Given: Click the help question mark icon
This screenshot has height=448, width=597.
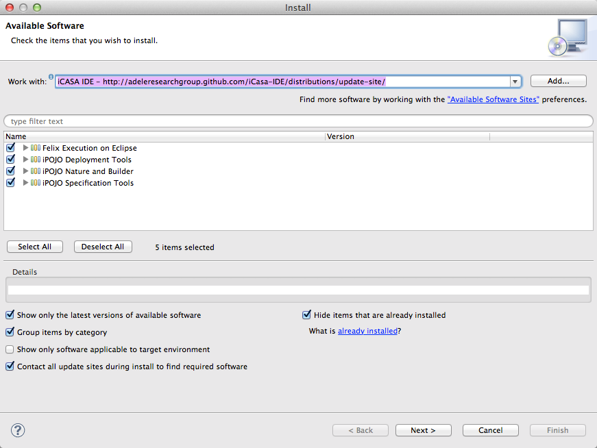Looking at the screenshot, I should [x=18, y=430].
